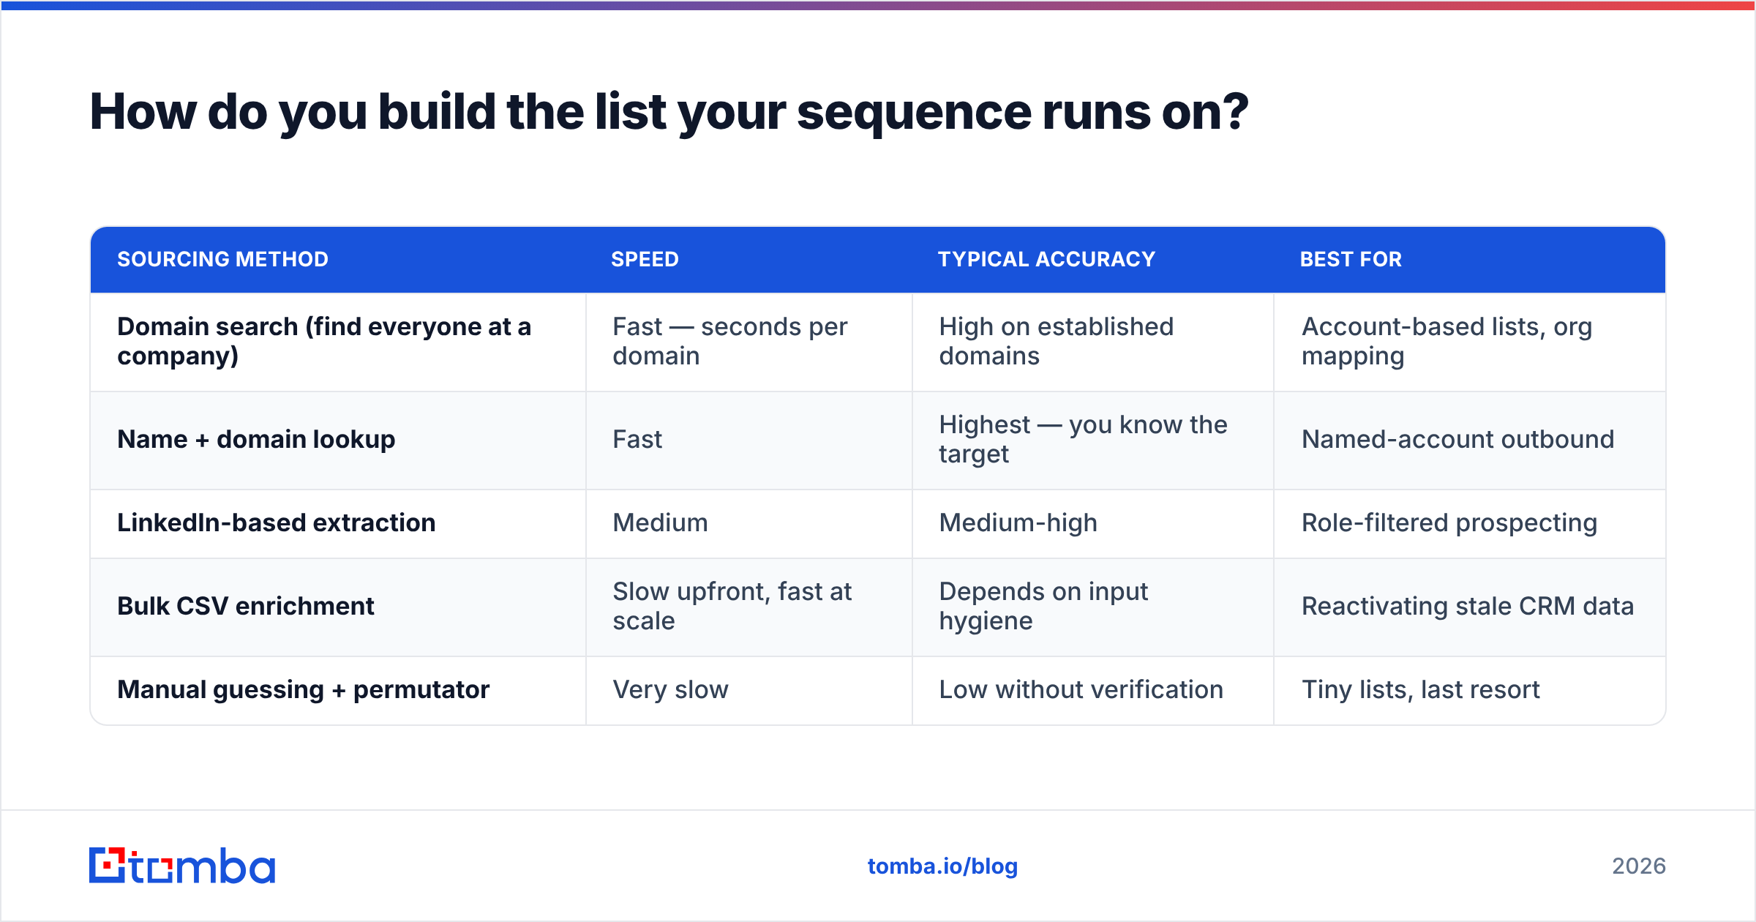Click the 'Named-account outbound' cell
The width and height of the screenshot is (1756, 922).
tap(1470, 441)
